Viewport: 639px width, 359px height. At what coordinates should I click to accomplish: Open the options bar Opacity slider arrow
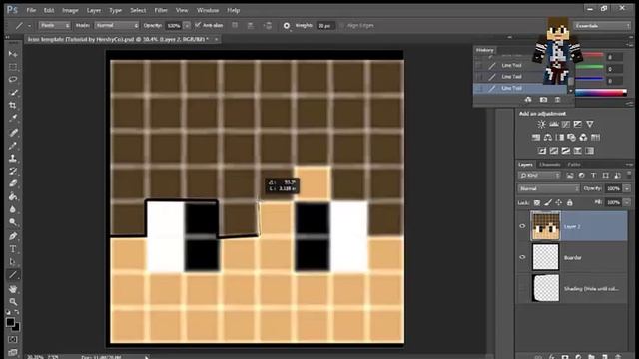pyautogui.click(x=187, y=26)
